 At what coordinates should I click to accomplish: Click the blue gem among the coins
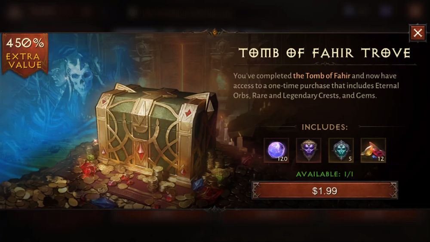pyautogui.click(x=198, y=184)
